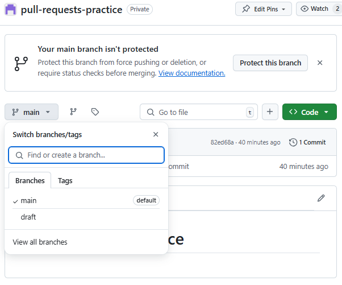Image resolution: width=342 pixels, height=285 pixels.
Task: Expand the main branch dropdown
Action: click(31, 112)
